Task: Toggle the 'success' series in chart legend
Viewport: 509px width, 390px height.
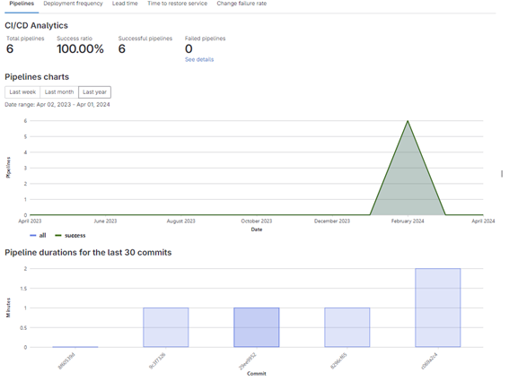Action: pos(70,236)
